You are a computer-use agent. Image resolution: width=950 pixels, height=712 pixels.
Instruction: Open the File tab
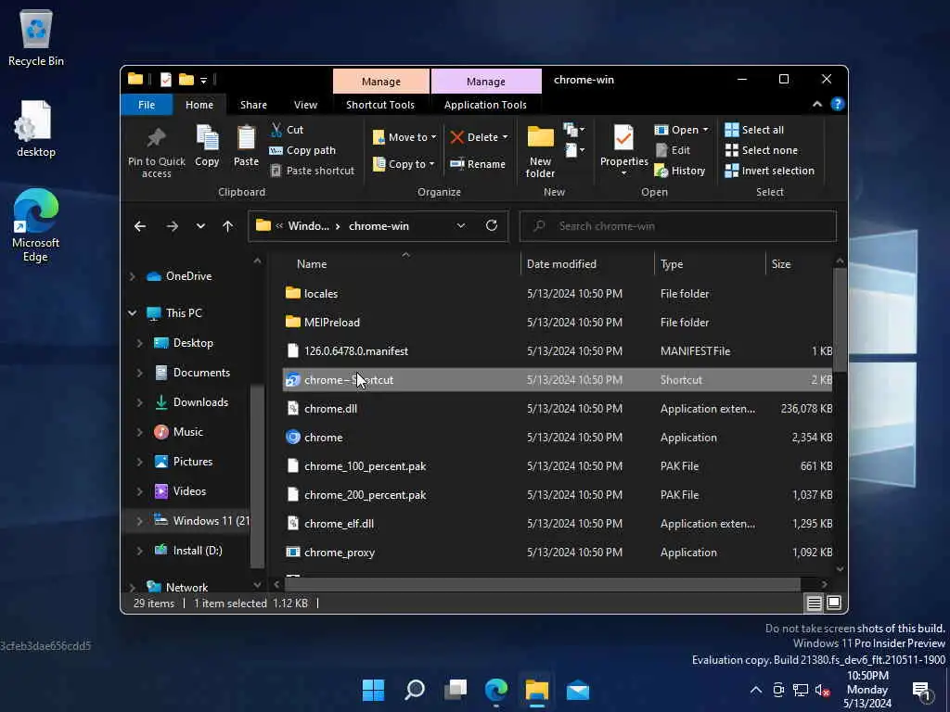(x=147, y=105)
